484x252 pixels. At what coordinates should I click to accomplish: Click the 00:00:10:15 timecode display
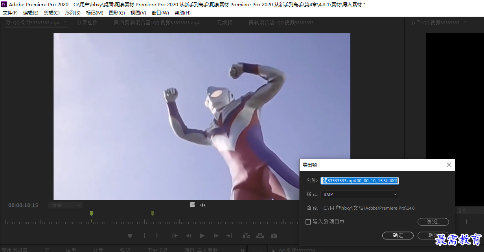click(x=23, y=205)
